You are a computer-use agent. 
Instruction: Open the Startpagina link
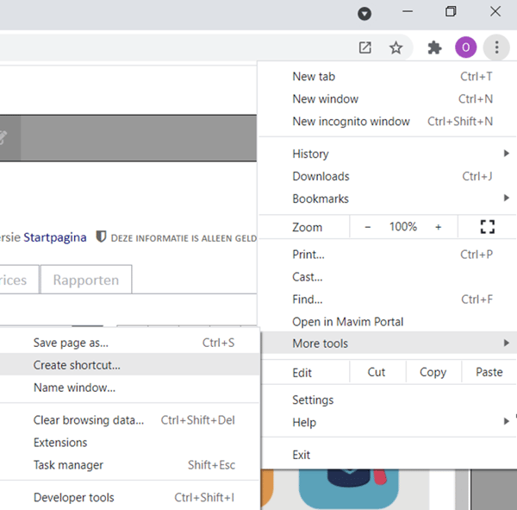point(55,236)
